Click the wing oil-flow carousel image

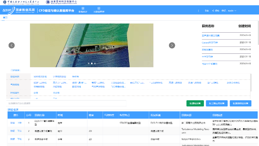[x=92, y=45]
